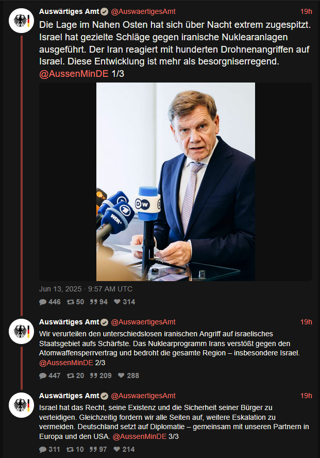The height and width of the screenshot is (458, 320).
Task: Retweet the third tweet showing 10
Action: [x=70, y=449]
